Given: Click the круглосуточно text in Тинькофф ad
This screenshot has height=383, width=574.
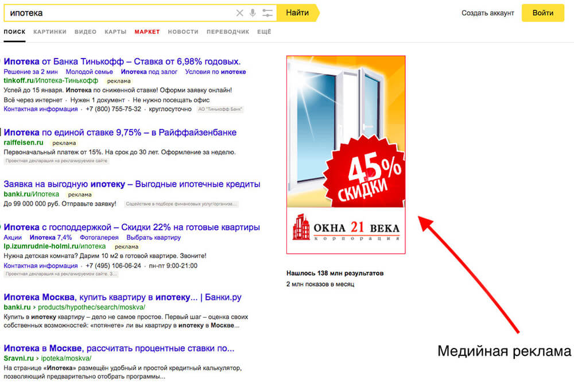Looking at the screenshot, I should tap(170, 109).
